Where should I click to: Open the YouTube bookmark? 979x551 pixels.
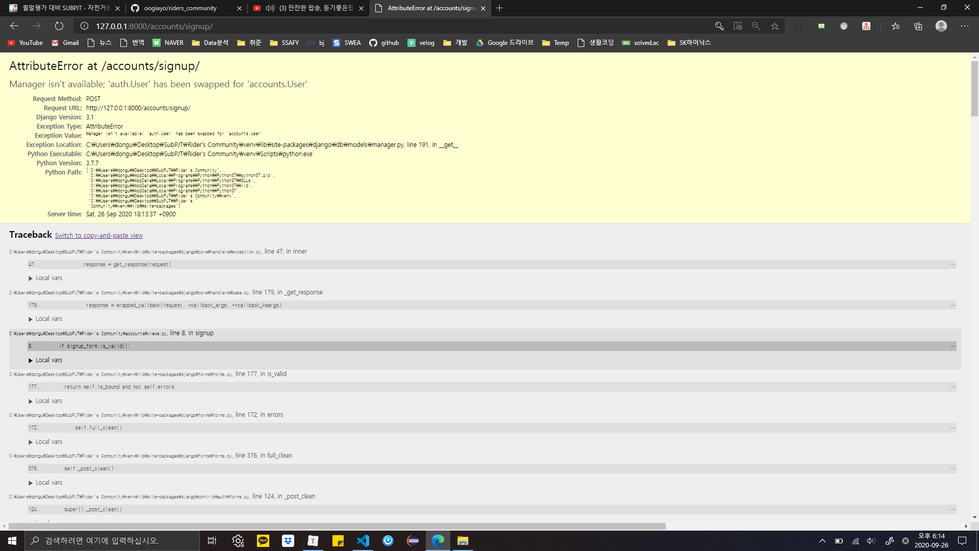click(x=25, y=43)
